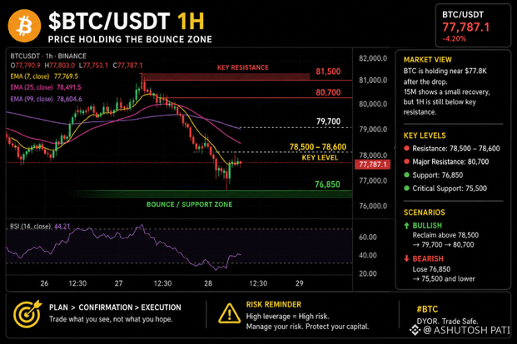Click the #BTC hashtag

[427, 309]
